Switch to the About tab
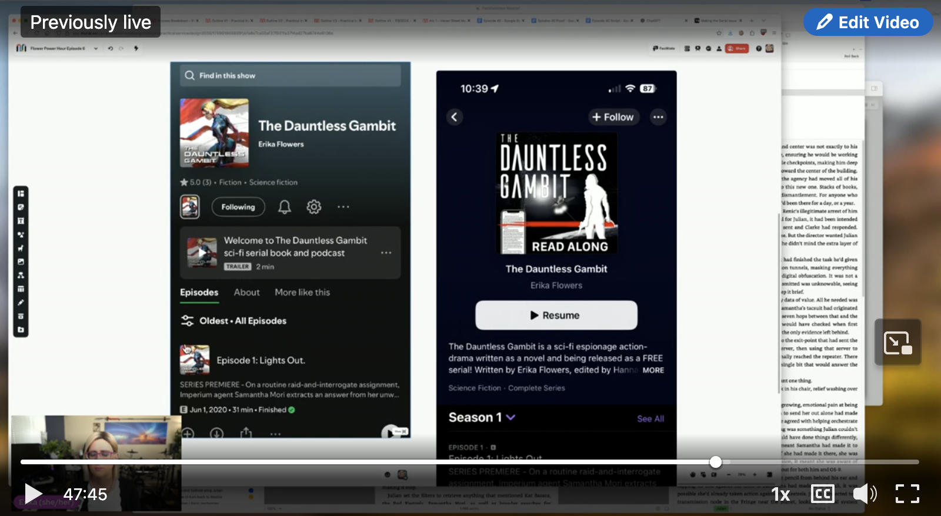This screenshot has width=941, height=516. (246, 292)
